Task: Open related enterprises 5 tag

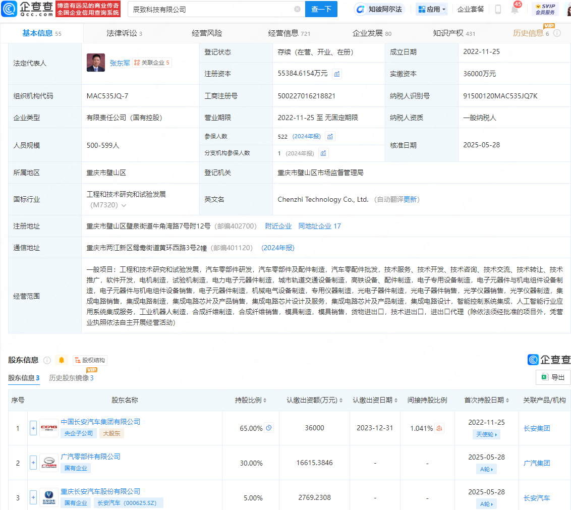Action: [152, 63]
